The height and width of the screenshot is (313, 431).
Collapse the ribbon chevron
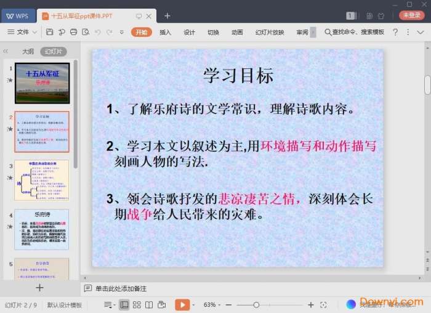(421, 33)
